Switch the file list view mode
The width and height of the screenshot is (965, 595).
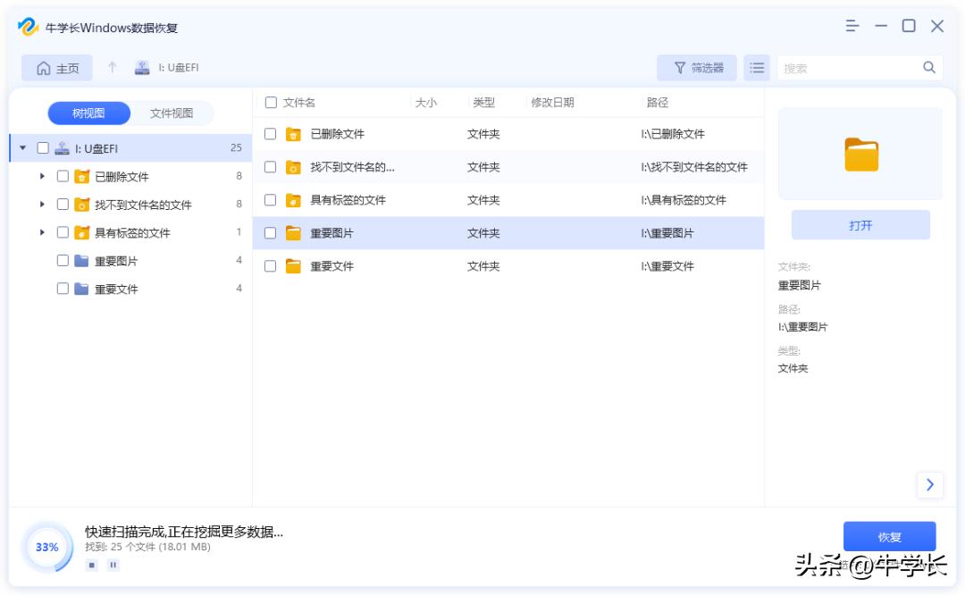coord(757,67)
